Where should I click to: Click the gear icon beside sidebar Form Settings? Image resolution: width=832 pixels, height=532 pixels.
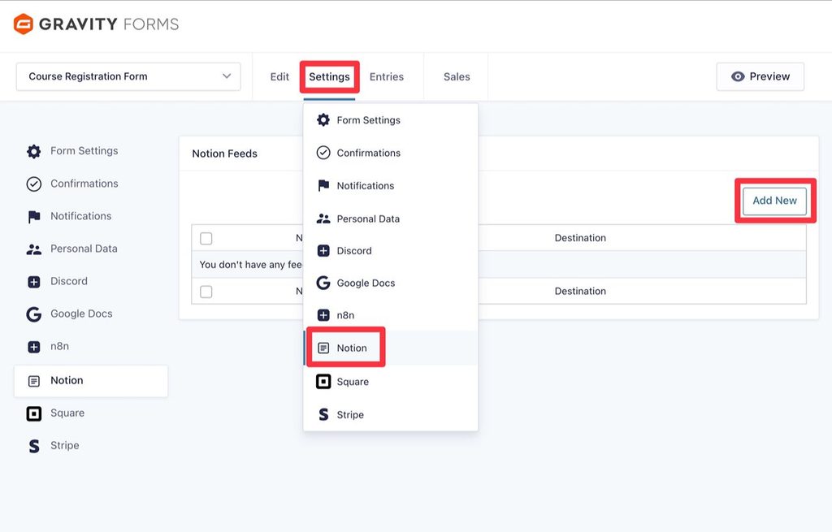coord(34,151)
